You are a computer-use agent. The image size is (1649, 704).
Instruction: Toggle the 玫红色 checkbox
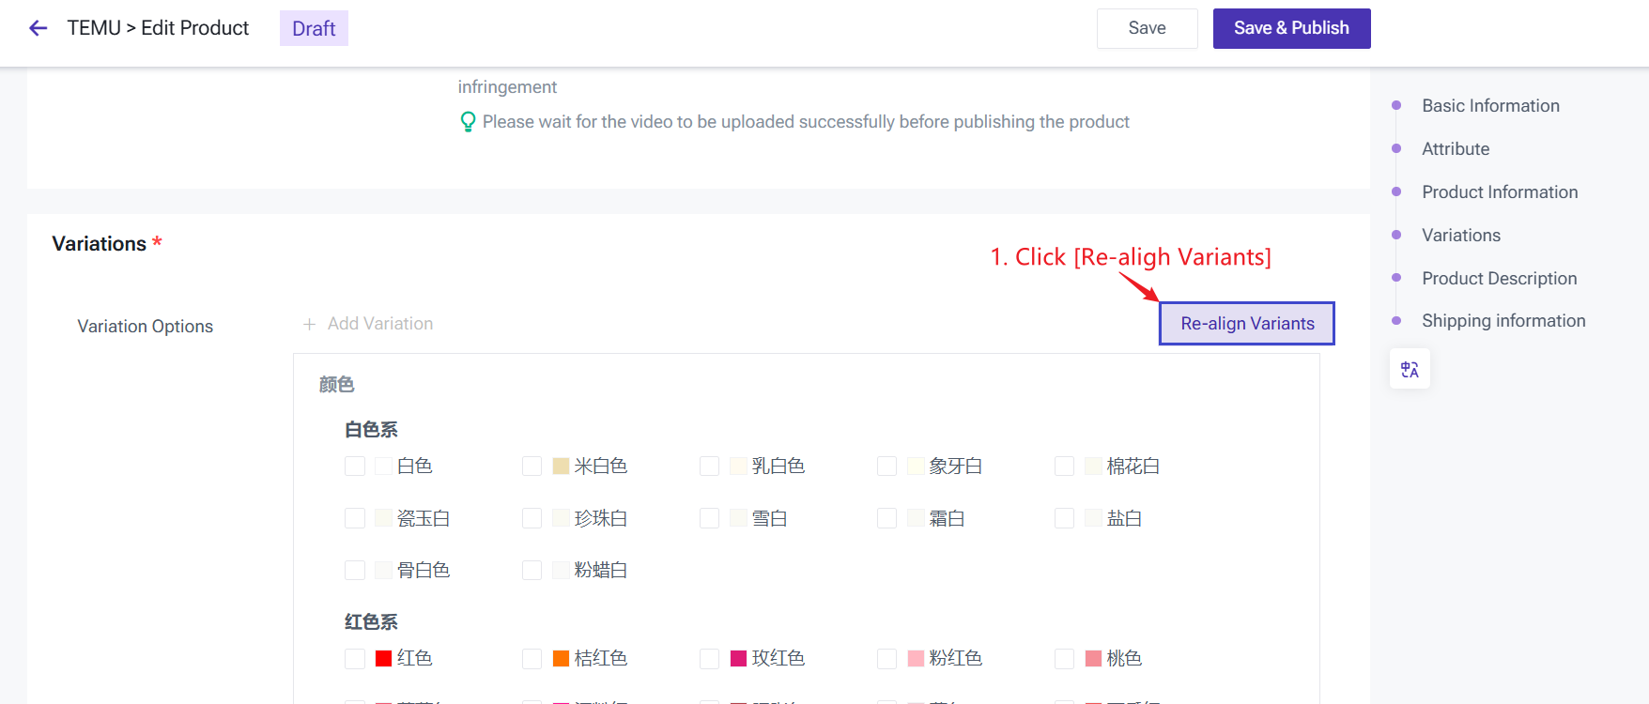click(710, 659)
